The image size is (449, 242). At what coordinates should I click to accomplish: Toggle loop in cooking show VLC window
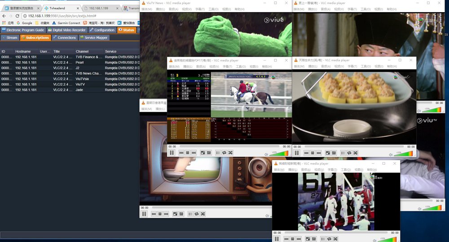(x=349, y=153)
